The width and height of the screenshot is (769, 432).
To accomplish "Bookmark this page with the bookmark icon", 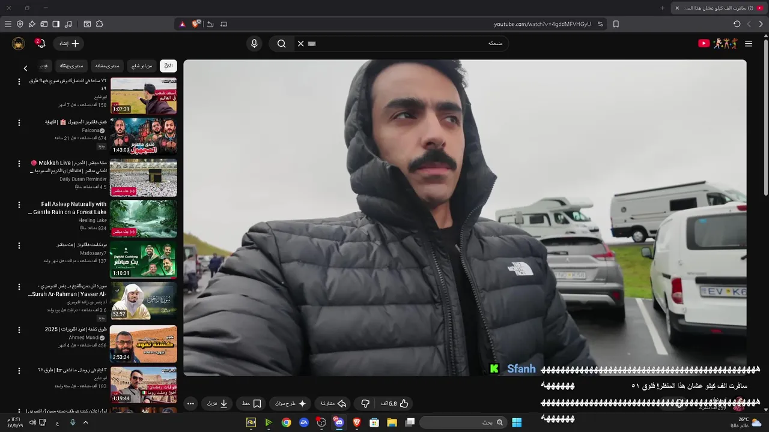I will click(x=616, y=24).
